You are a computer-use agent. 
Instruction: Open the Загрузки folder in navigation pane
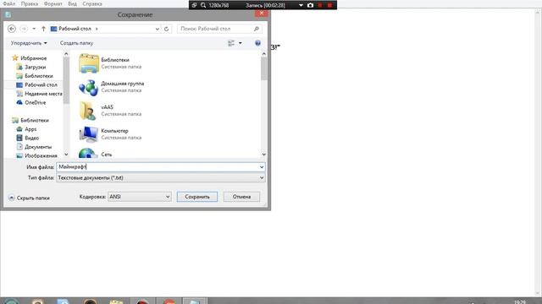pos(35,67)
